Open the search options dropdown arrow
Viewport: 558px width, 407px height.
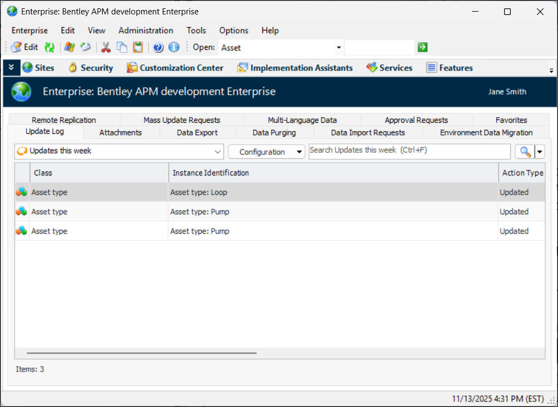[x=539, y=152]
